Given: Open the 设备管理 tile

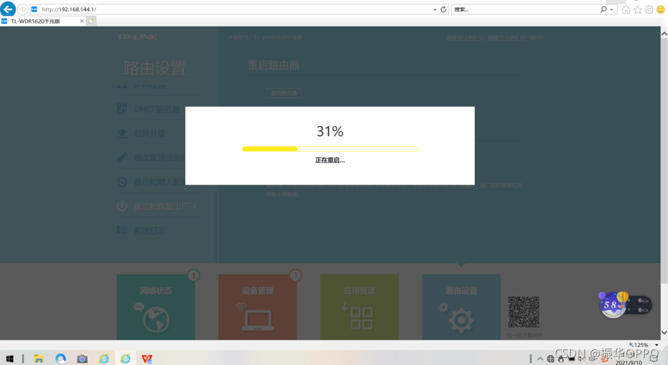Looking at the screenshot, I should (x=258, y=307).
